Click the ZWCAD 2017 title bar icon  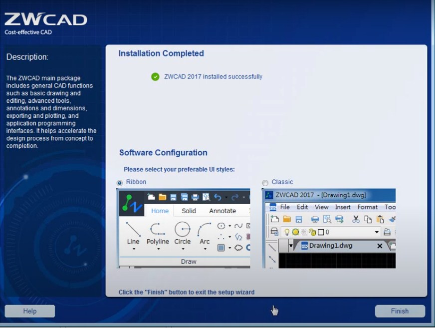point(269,195)
